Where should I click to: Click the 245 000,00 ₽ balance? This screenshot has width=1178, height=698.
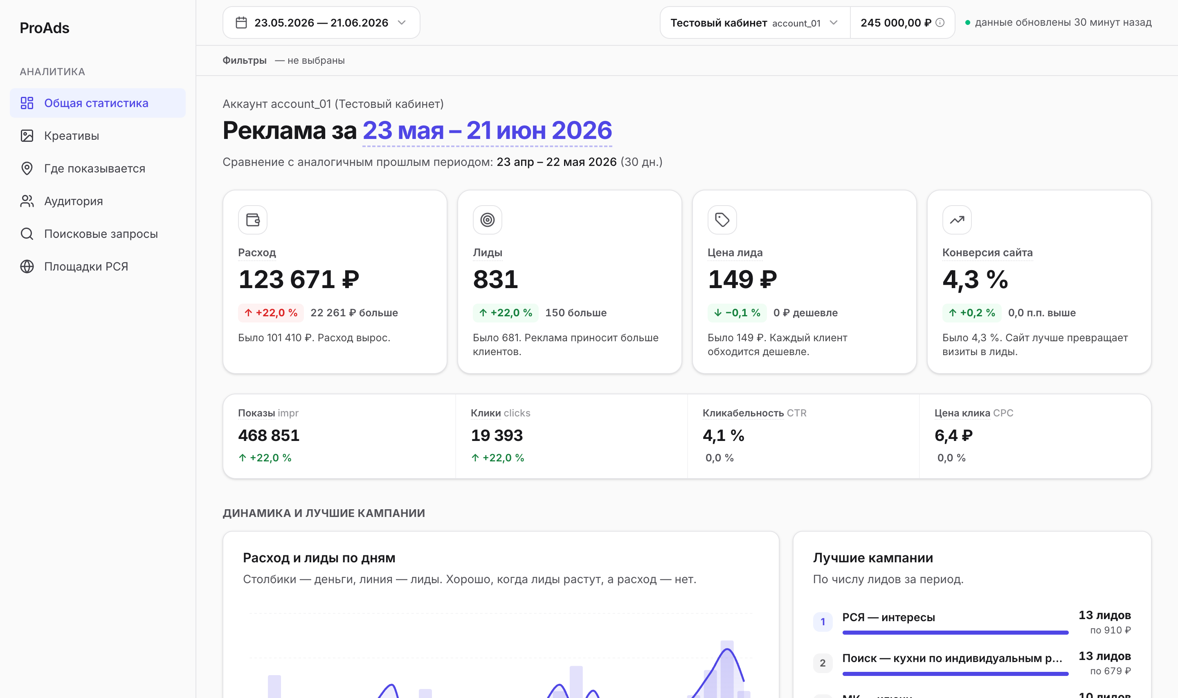[x=896, y=22]
